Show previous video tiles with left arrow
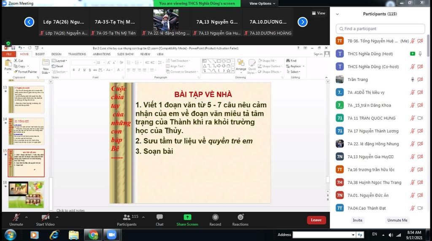Viewport: 432px width, 241px height. click(x=29, y=22)
